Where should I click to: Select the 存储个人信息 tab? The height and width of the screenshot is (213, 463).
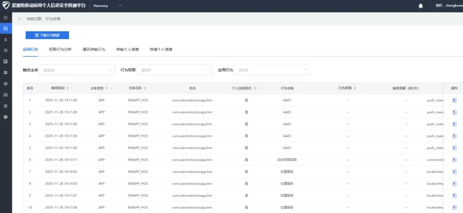pyautogui.click(x=161, y=50)
